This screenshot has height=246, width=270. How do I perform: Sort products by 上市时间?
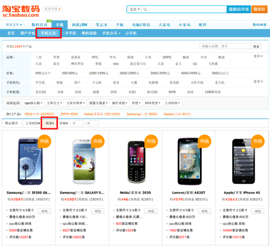click(32, 123)
